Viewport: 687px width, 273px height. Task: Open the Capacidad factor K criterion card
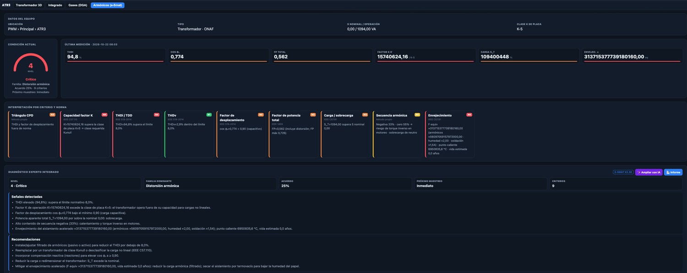[85, 134]
